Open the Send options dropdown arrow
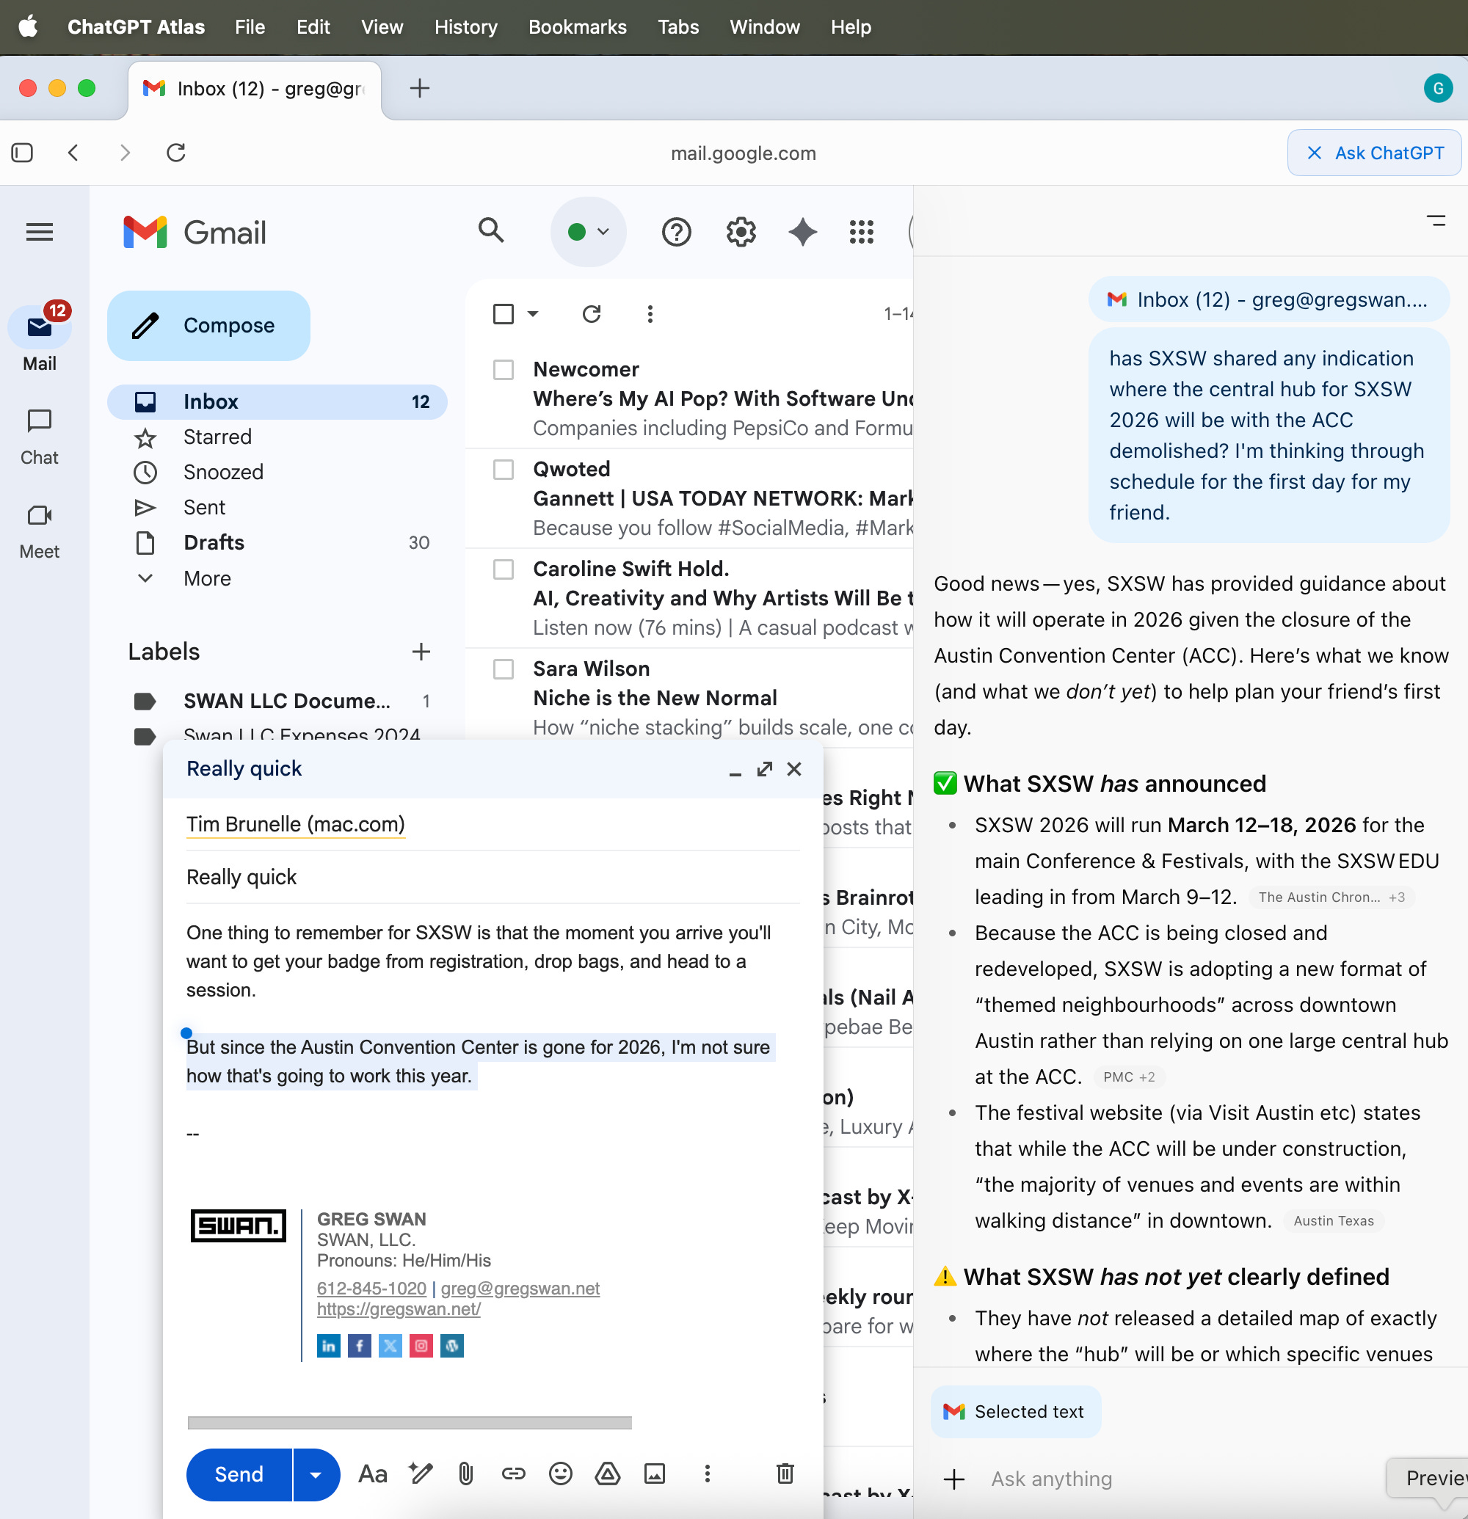The width and height of the screenshot is (1468, 1519). (x=316, y=1474)
